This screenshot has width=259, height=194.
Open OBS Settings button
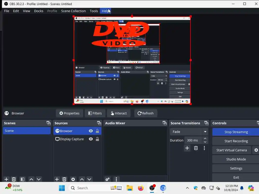point(236,168)
